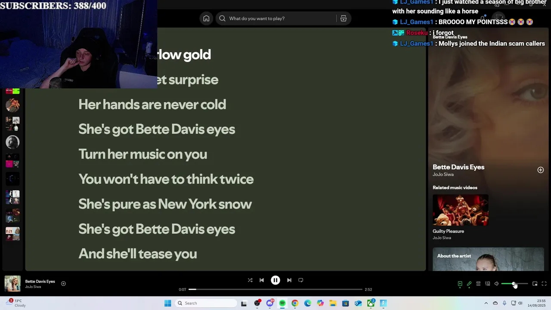Toggle the repeat button
Viewport: 551px width, 310px height.
pyautogui.click(x=301, y=280)
